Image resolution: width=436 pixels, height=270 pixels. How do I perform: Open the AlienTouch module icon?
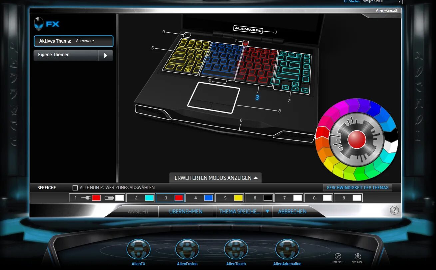click(x=236, y=249)
